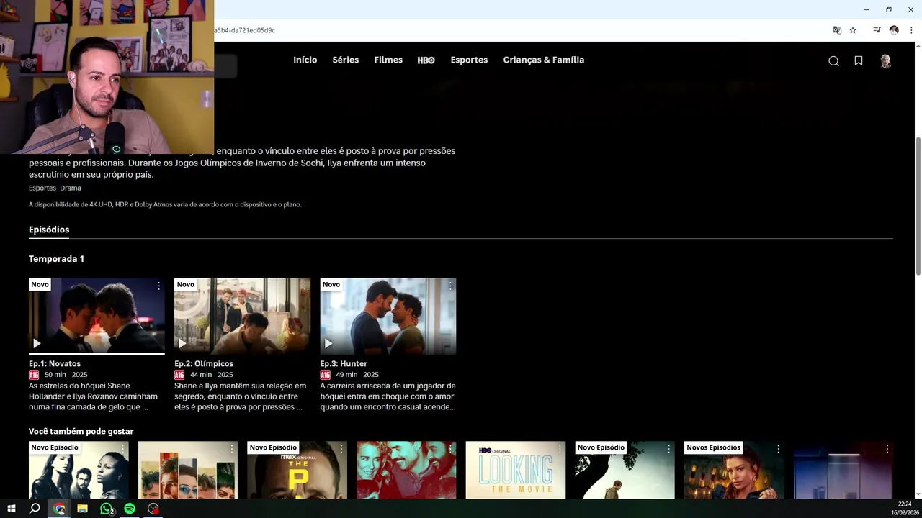Open options dots on the Novos Episódios card
922x518 pixels.
778,448
